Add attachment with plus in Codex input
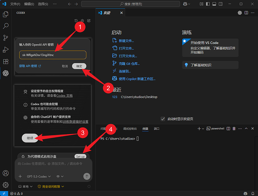 click(20, 176)
